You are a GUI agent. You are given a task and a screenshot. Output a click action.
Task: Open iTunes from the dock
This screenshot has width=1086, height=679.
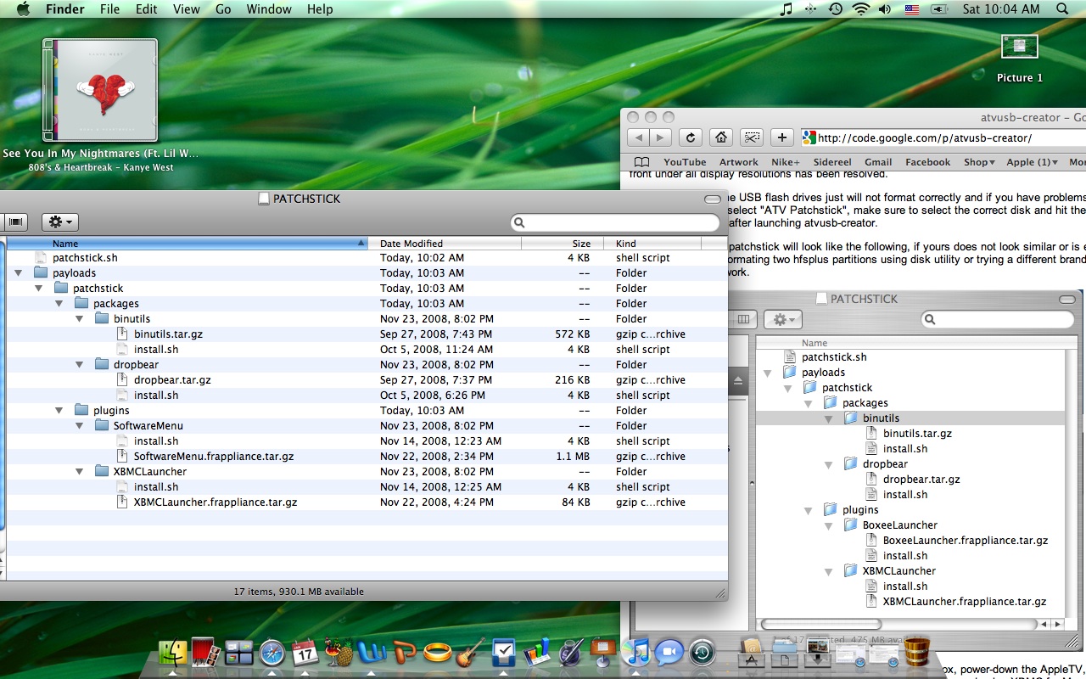click(636, 652)
